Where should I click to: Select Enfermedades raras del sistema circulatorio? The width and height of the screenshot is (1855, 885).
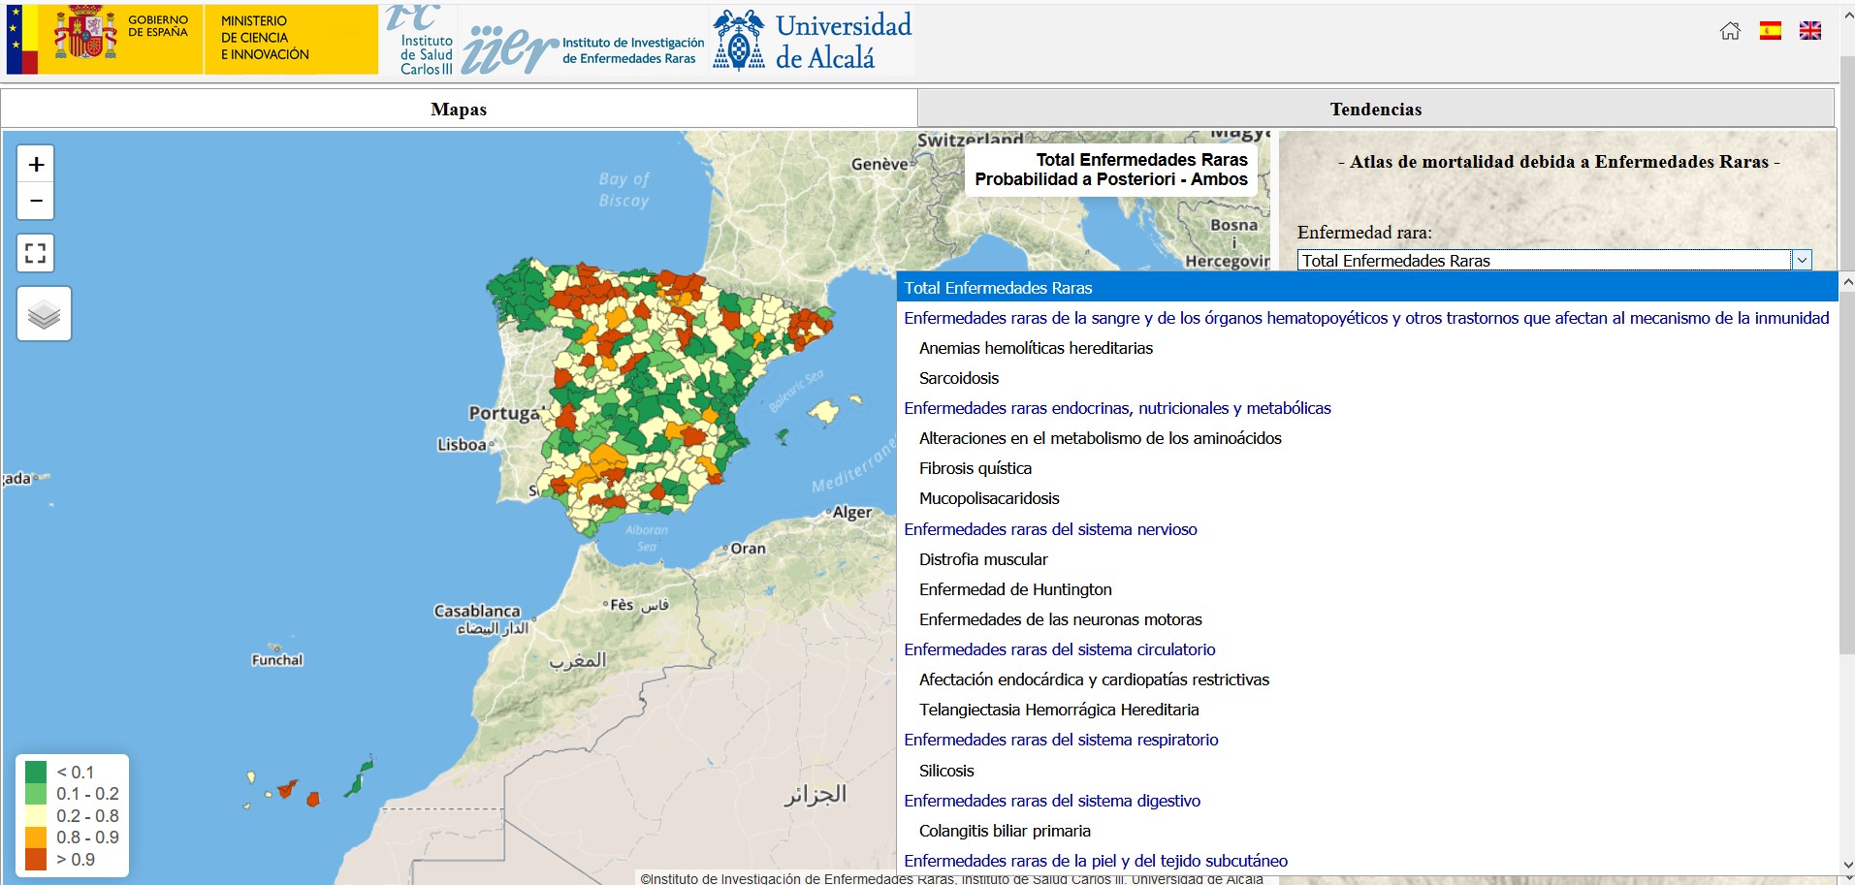(x=1367, y=649)
